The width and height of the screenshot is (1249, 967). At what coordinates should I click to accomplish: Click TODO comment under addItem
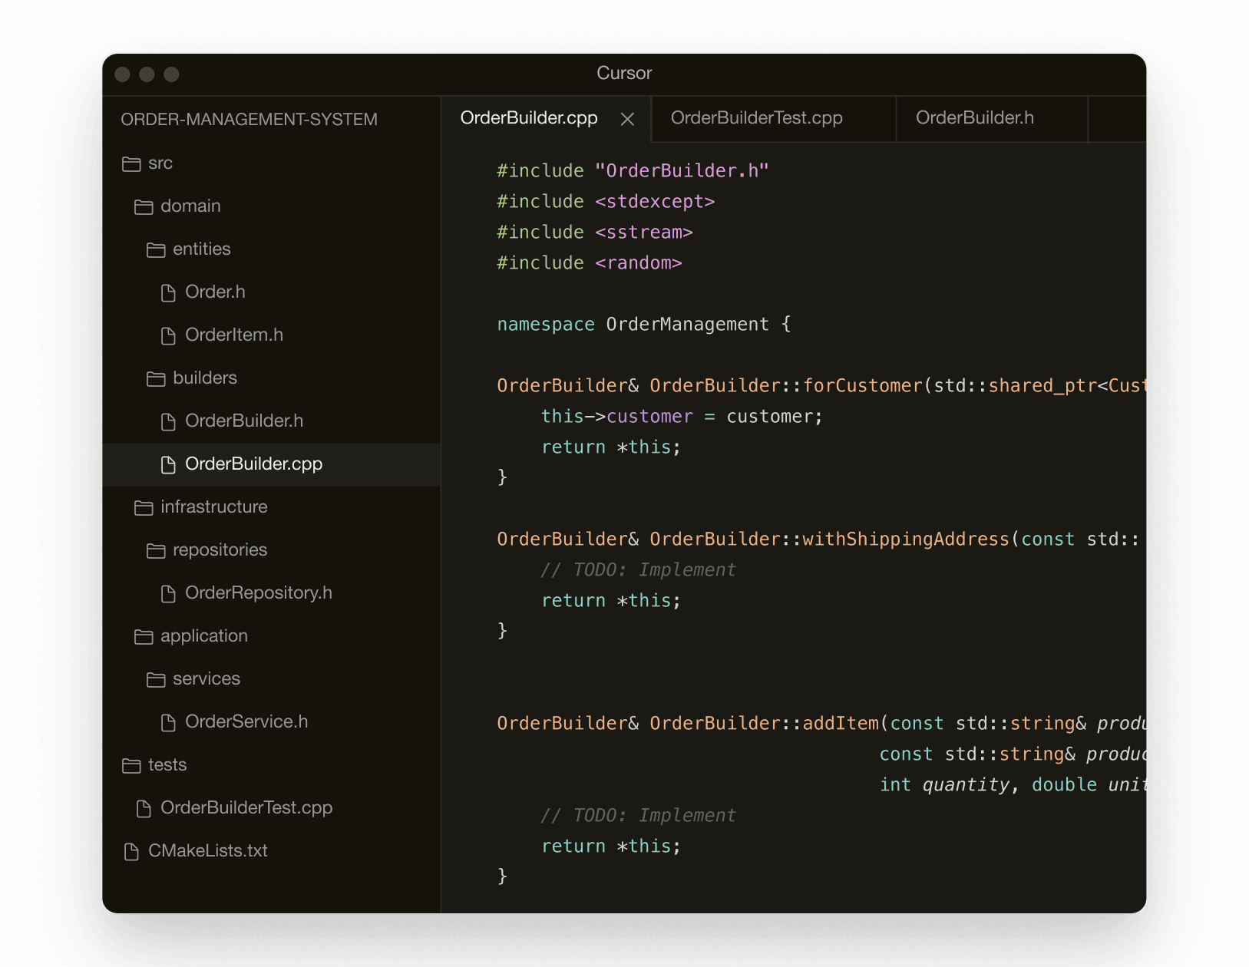638,815
